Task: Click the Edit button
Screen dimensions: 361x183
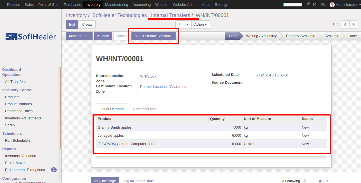Action: pyautogui.click(x=72, y=25)
